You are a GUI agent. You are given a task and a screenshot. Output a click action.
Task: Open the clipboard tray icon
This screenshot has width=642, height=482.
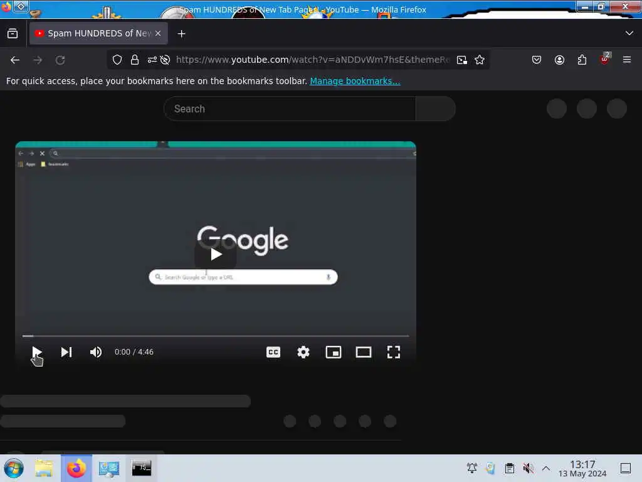tap(509, 468)
